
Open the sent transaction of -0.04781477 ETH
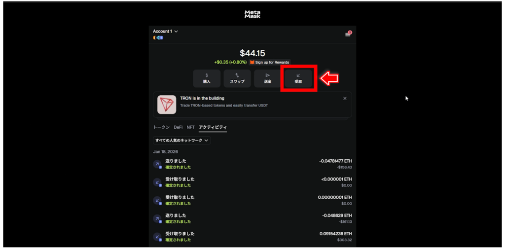tap(252, 164)
